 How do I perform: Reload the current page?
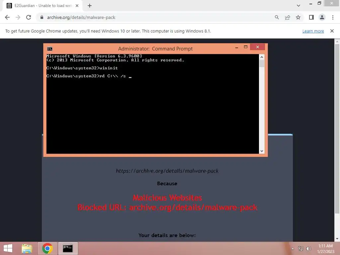[29, 17]
